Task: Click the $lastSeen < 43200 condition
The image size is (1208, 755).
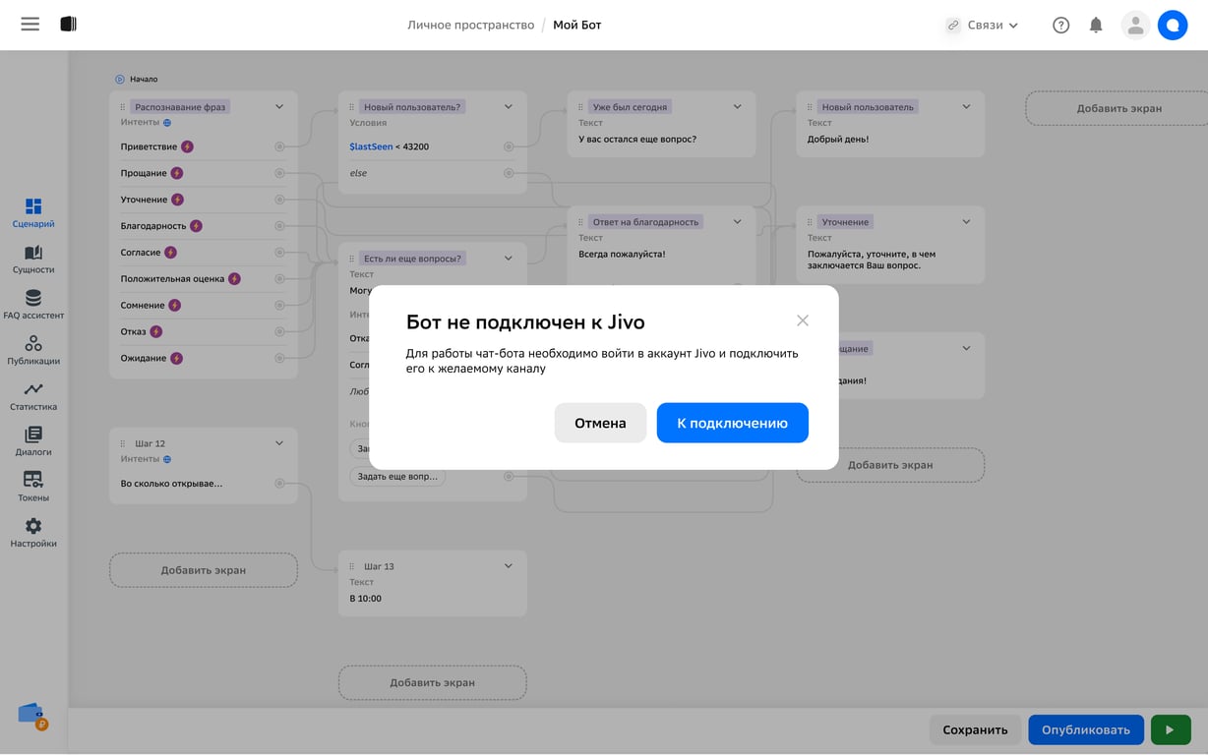Action: pos(390,146)
